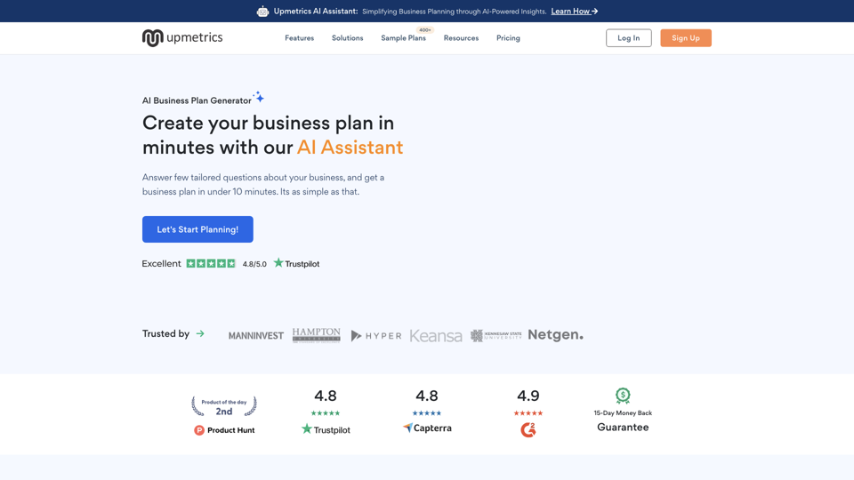Open Sample Plans from navigation
Screen dimensions: 854x480
403,38
